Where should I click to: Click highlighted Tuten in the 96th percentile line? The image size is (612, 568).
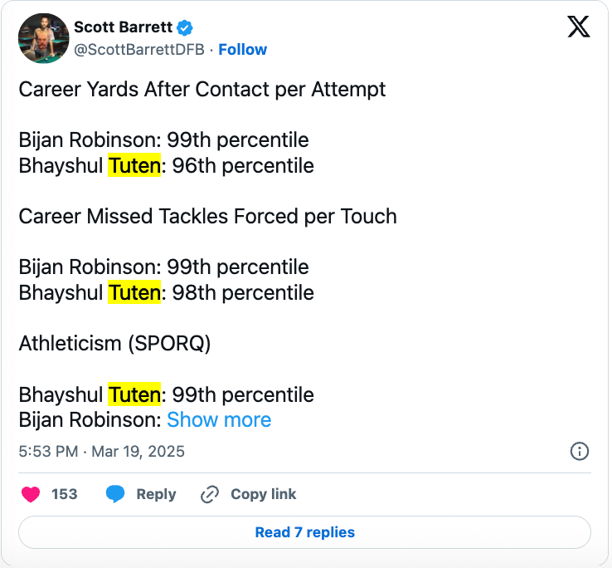(134, 166)
